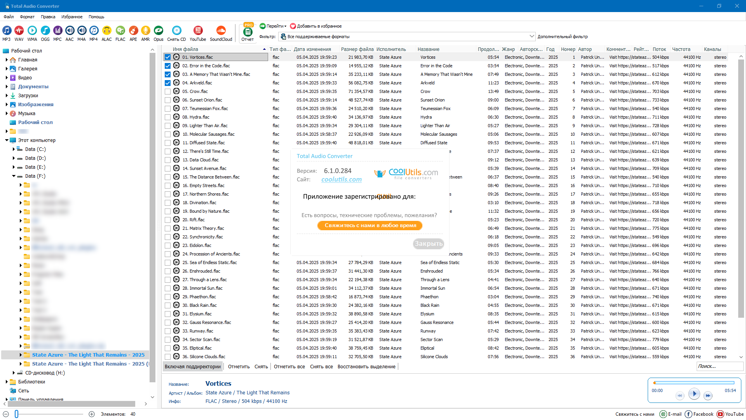Click Свяжитесь с нами в любое время button
The image size is (746, 420).
pos(370,226)
